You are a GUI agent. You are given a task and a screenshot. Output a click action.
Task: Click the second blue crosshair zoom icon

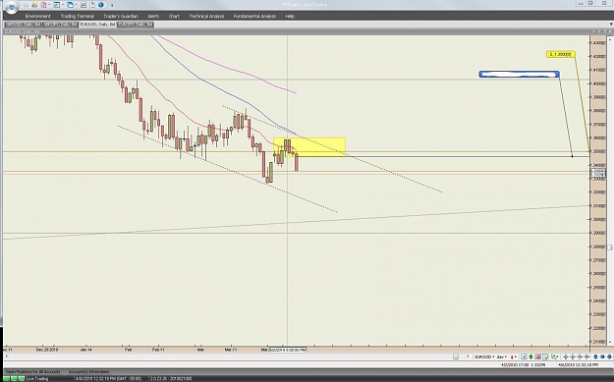(573, 356)
